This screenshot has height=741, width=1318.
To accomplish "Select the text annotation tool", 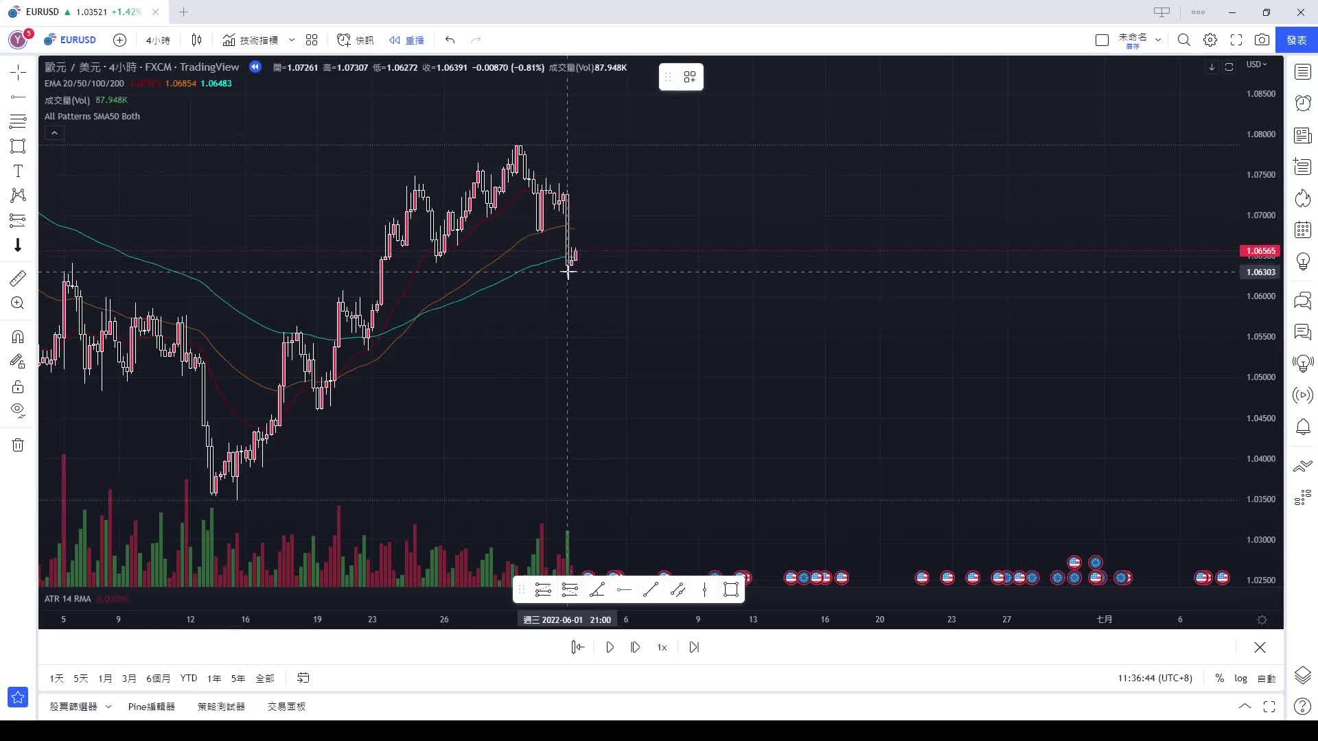I will [18, 172].
